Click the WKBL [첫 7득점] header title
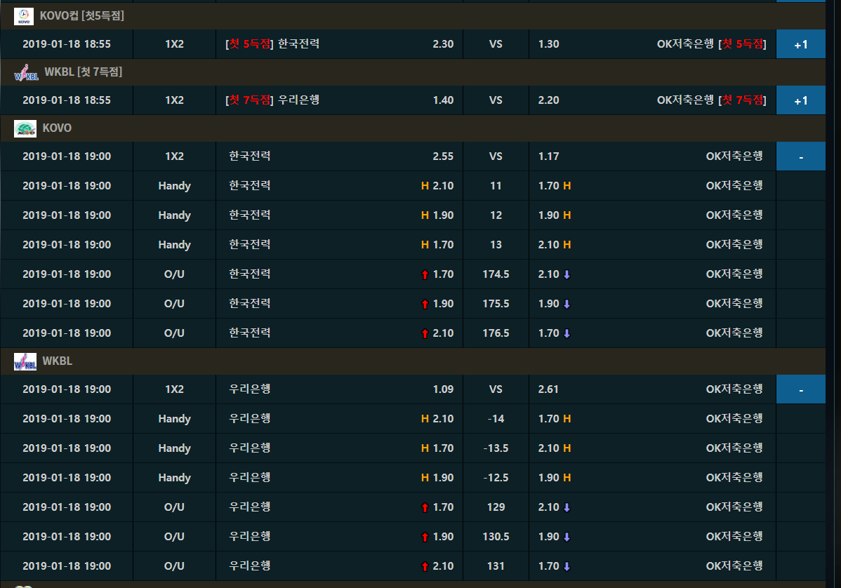The height and width of the screenshot is (588, 841). (83, 72)
